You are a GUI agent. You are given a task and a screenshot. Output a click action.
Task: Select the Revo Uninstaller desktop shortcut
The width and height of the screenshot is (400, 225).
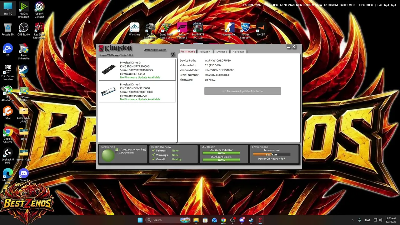point(23,52)
